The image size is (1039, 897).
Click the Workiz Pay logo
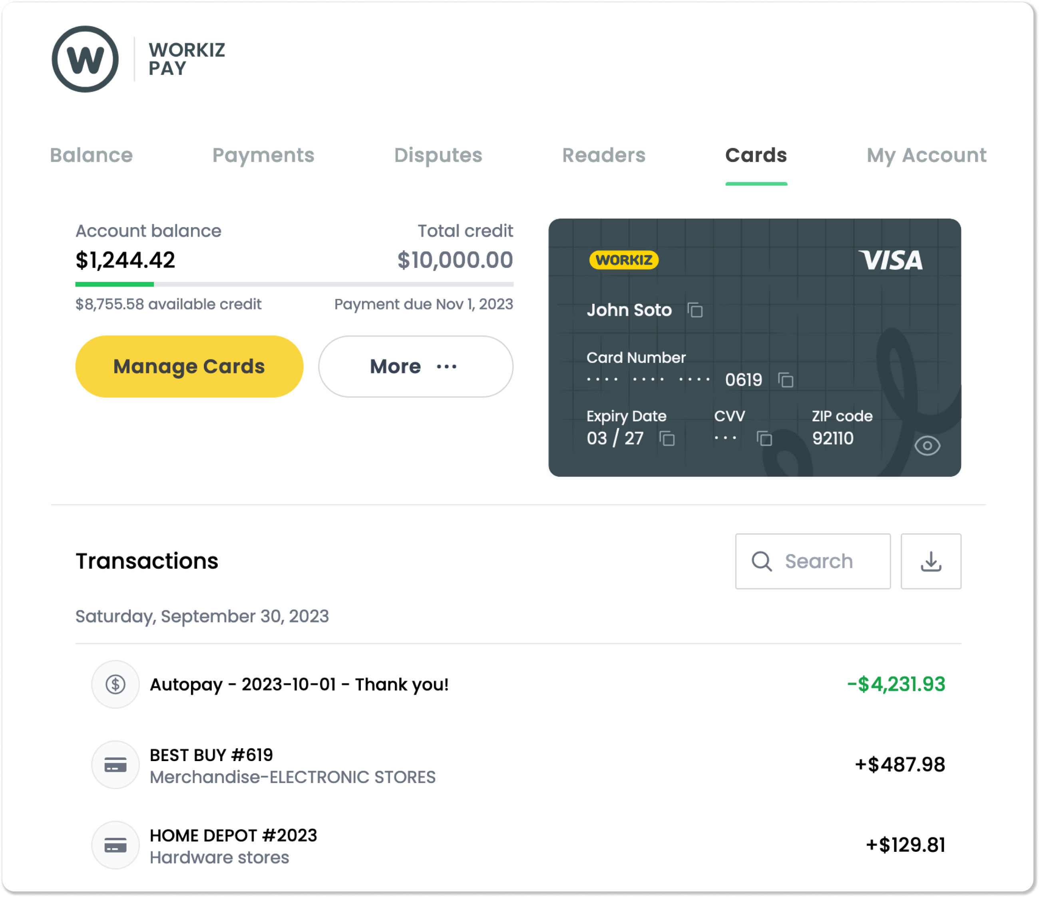[x=138, y=59]
